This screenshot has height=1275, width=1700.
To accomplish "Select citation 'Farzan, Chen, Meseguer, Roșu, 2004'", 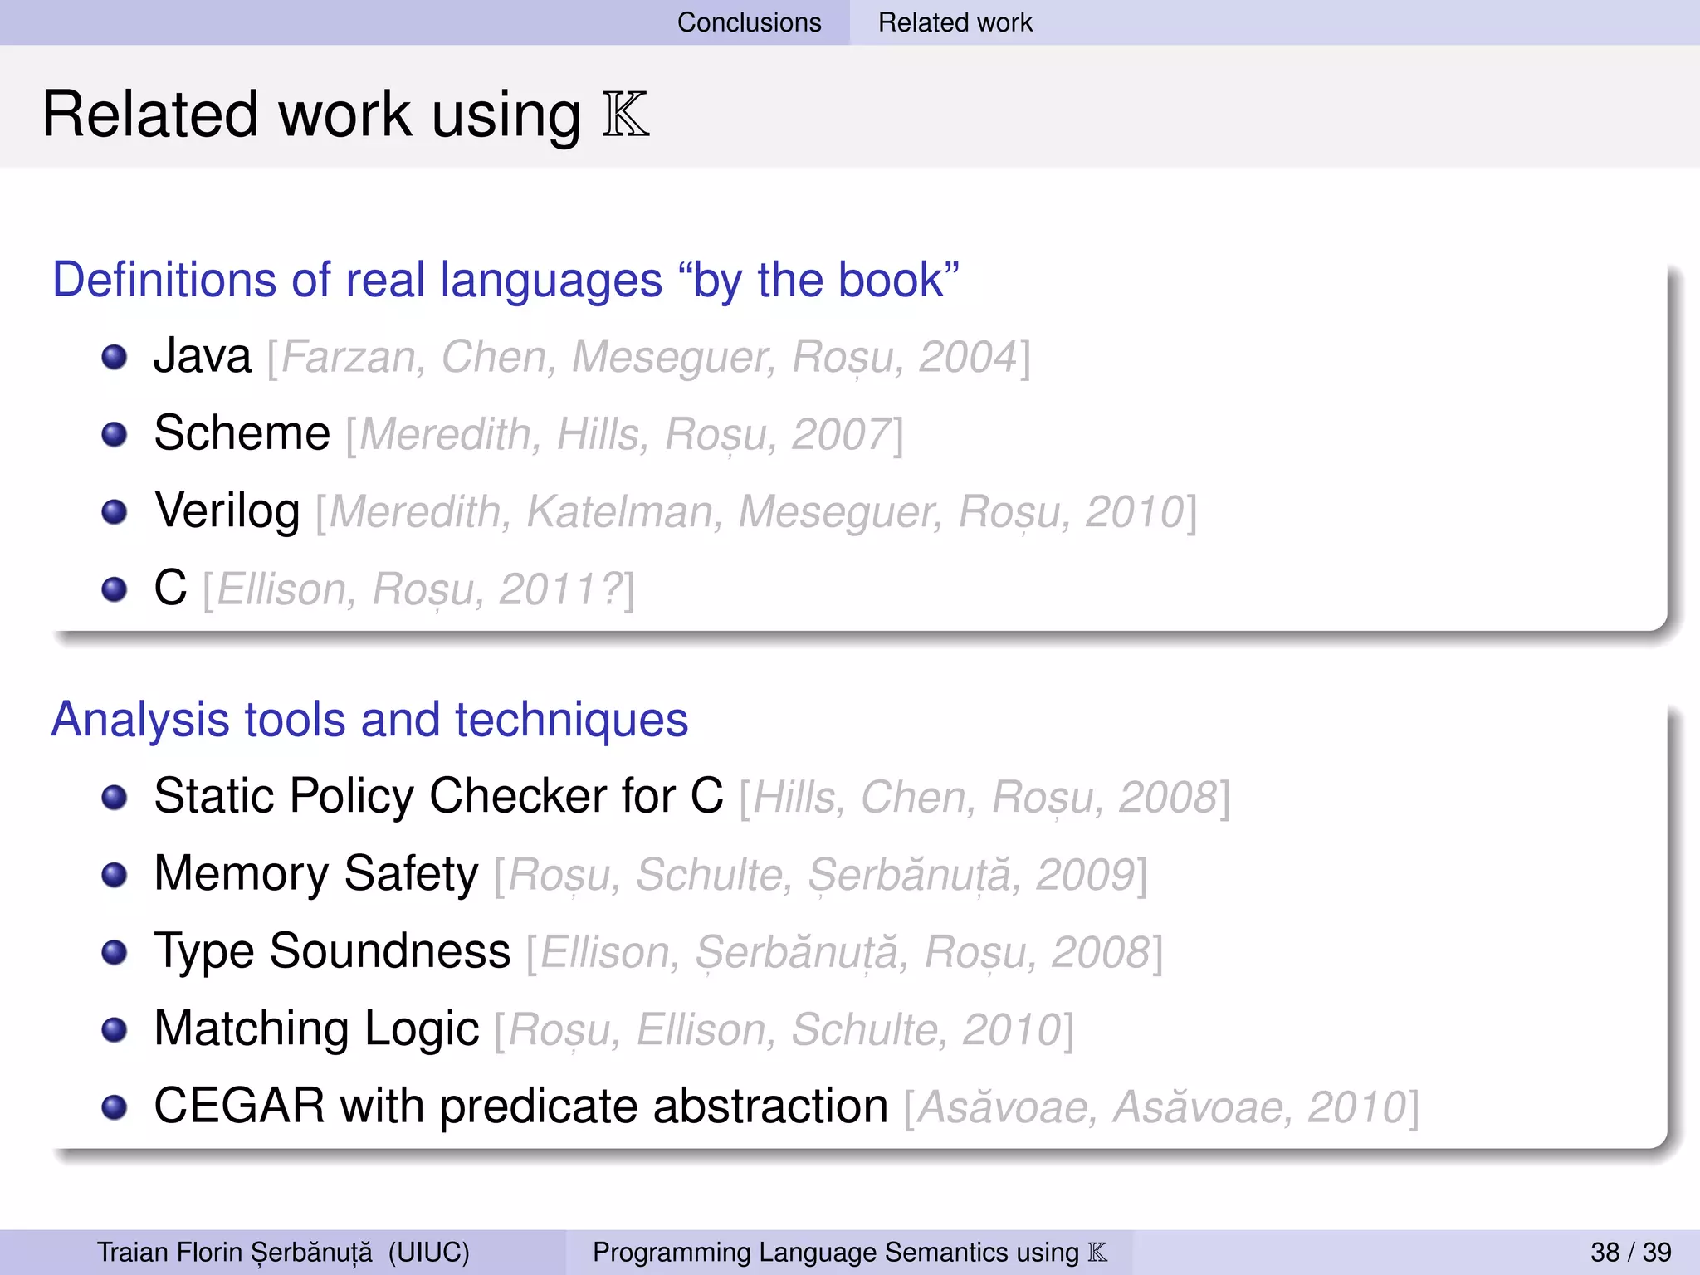I will (649, 358).
